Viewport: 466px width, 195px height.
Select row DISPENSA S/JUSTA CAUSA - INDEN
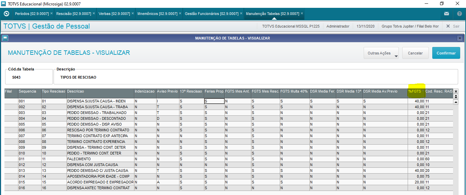click(x=229, y=101)
